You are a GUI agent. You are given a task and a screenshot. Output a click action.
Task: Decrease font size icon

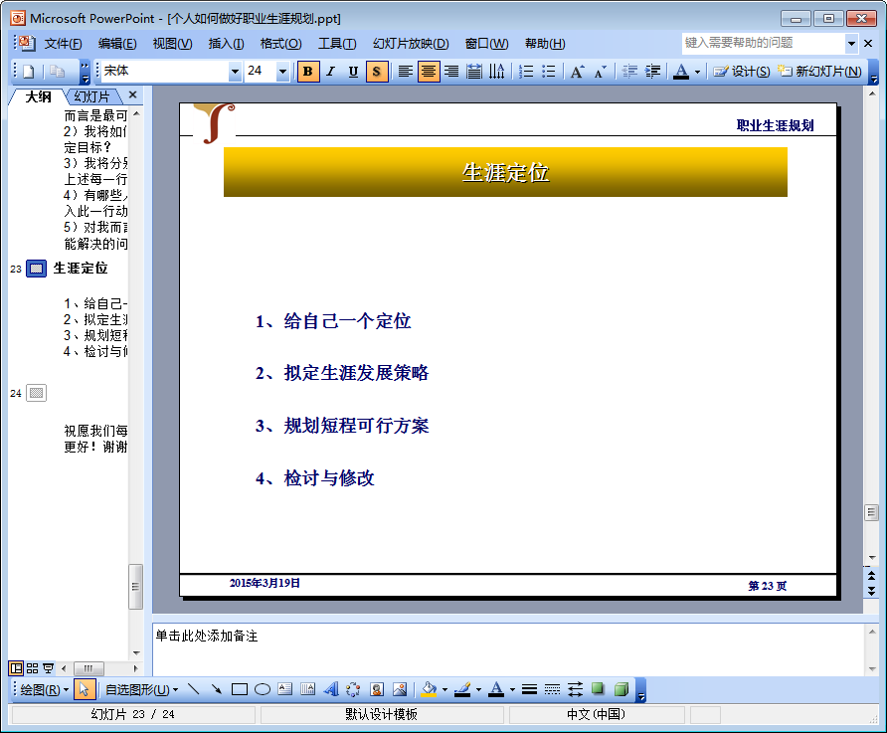pyautogui.click(x=601, y=72)
